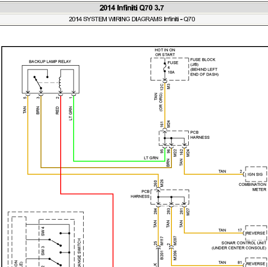
Task: Click the relay coil symbol in backup lamp relay
Action: click(x=60, y=82)
